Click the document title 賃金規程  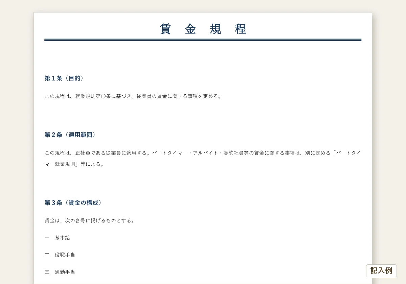click(203, 29)
